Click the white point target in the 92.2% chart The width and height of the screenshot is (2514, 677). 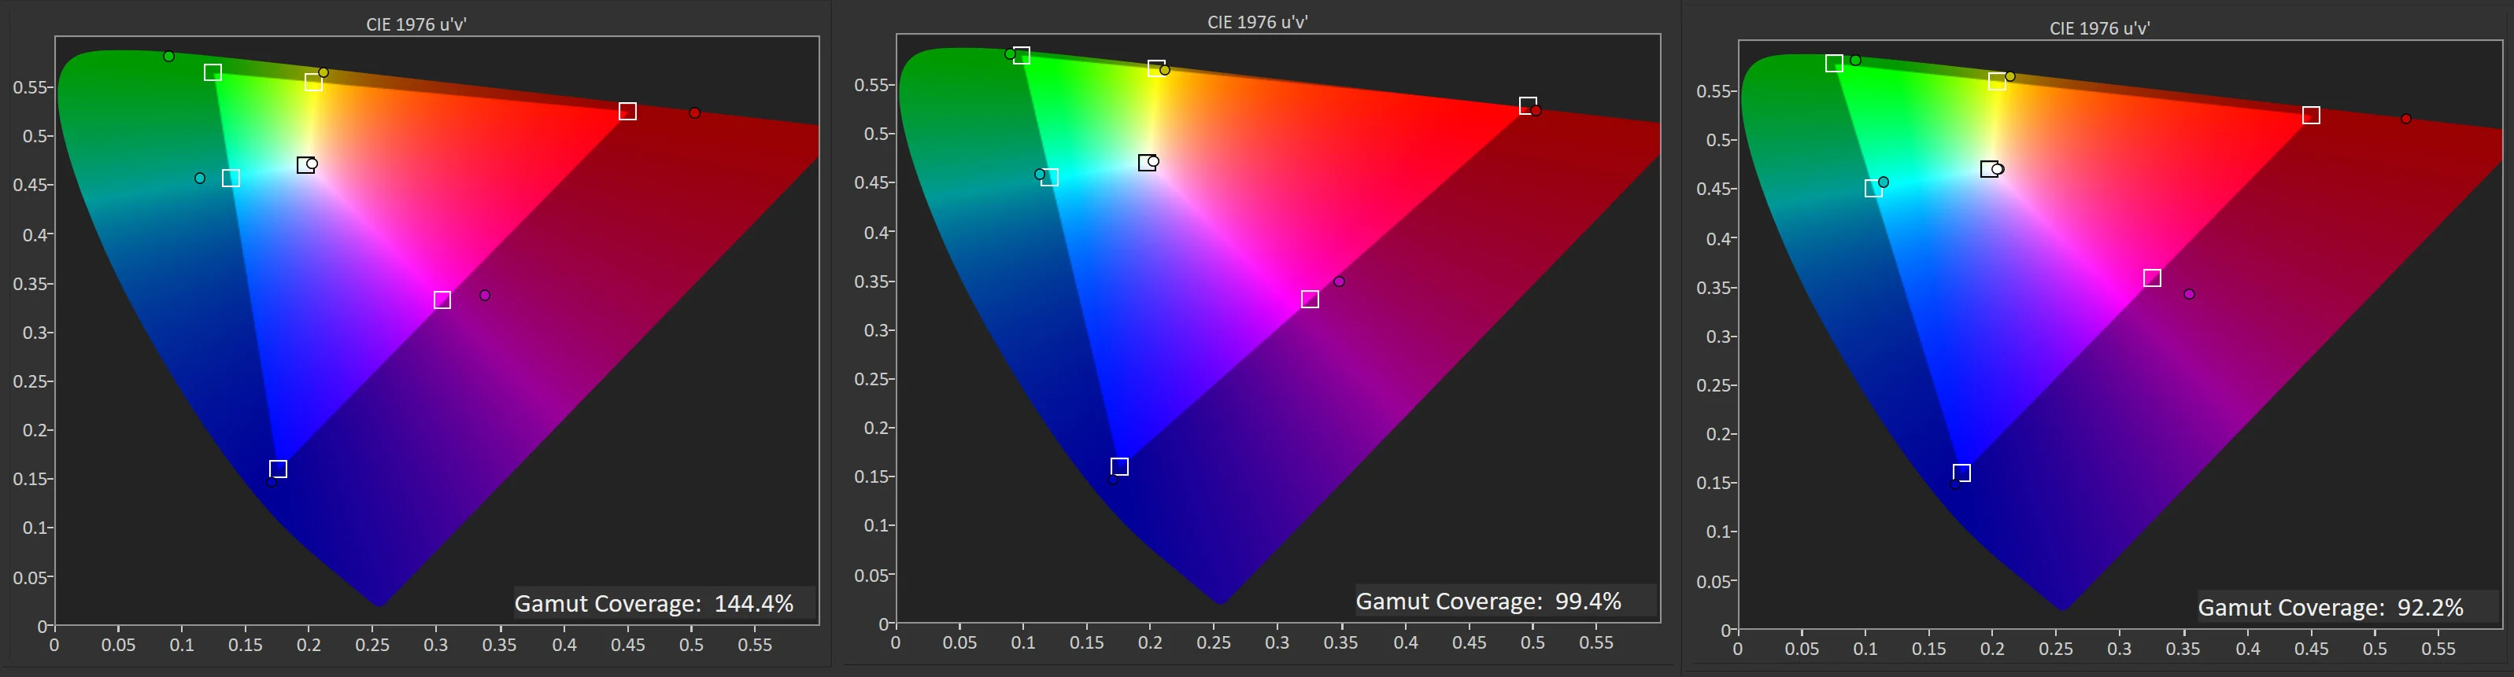coord(1989,170)
